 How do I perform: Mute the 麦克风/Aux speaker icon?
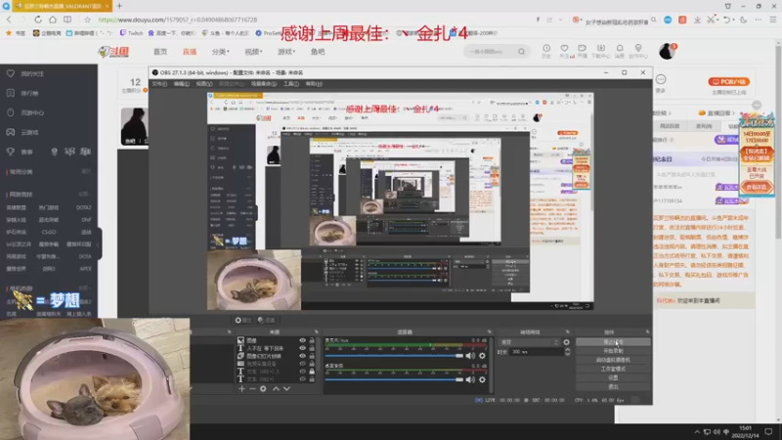[470, 356]
